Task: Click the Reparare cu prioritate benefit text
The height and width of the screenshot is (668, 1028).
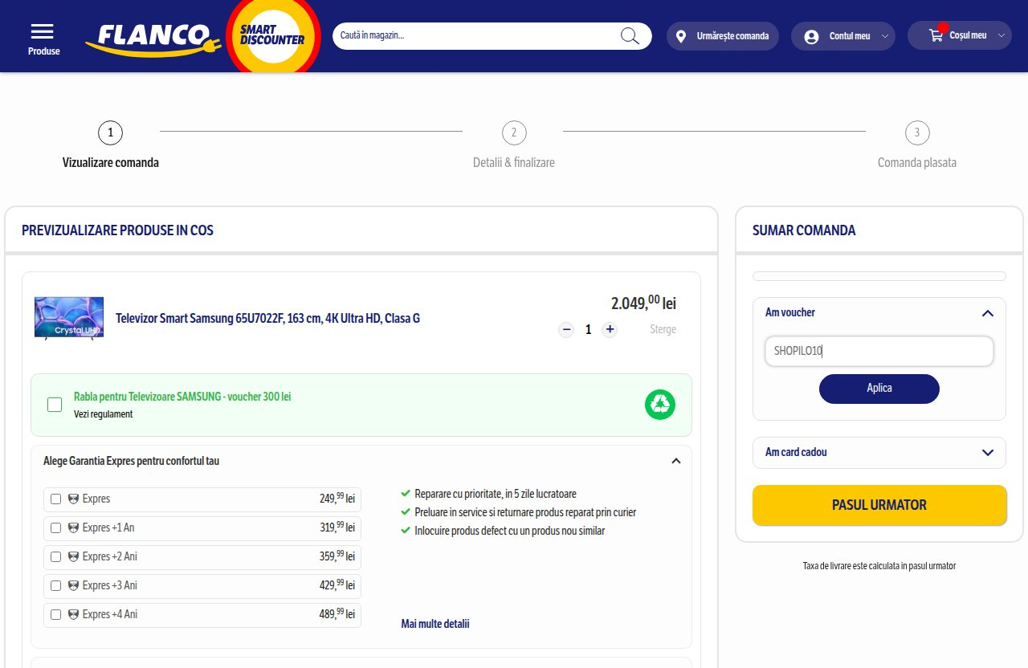Action: tap(496, 494)
